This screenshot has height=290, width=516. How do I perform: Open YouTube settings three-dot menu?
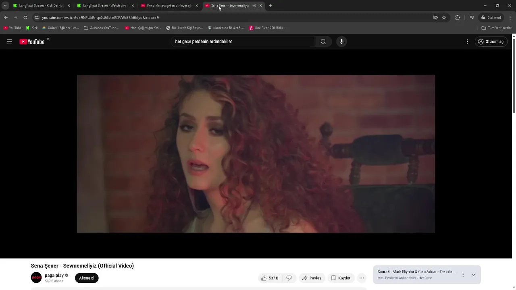click(x=467, y=41)
